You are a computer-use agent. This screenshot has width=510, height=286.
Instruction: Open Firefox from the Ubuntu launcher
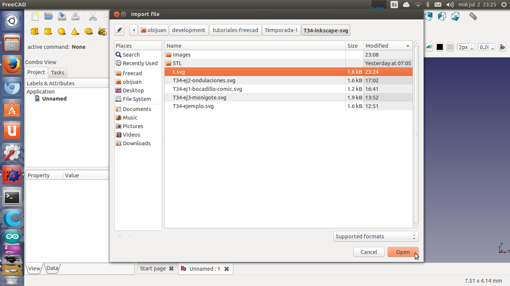(12, 65)
